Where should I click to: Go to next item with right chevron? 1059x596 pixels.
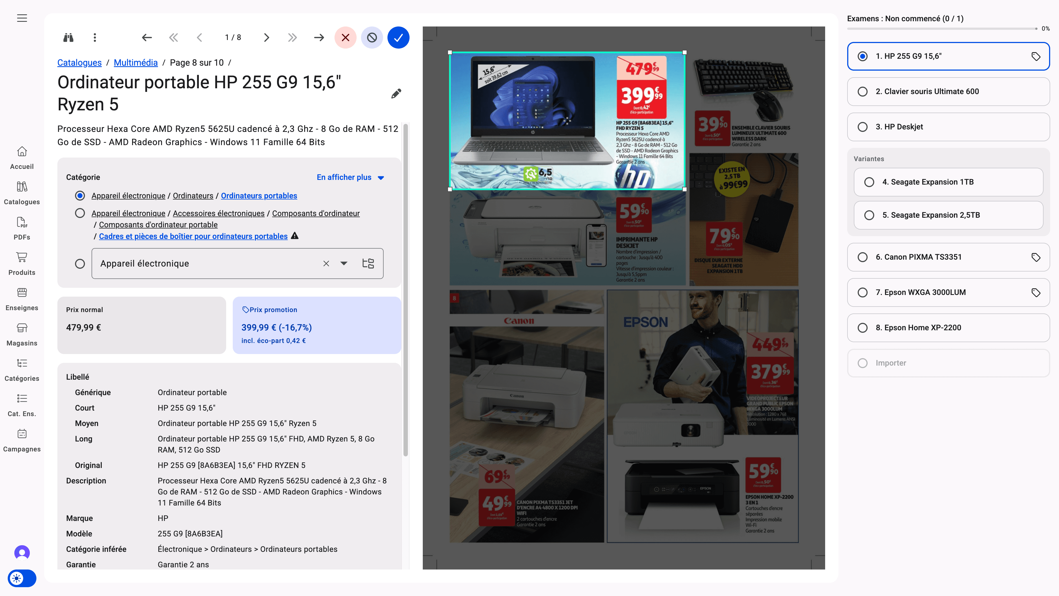266,38
